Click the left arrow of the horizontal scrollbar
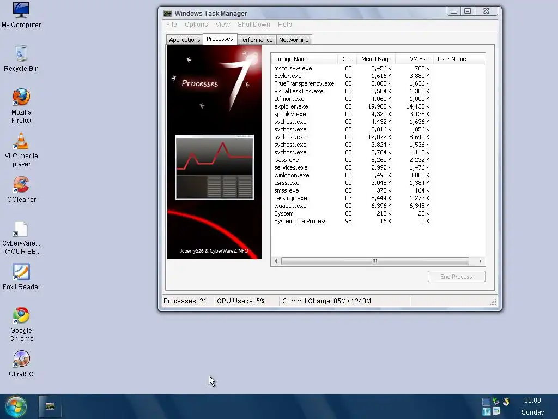This screenshot has height=419, width=558. point(276,261)
